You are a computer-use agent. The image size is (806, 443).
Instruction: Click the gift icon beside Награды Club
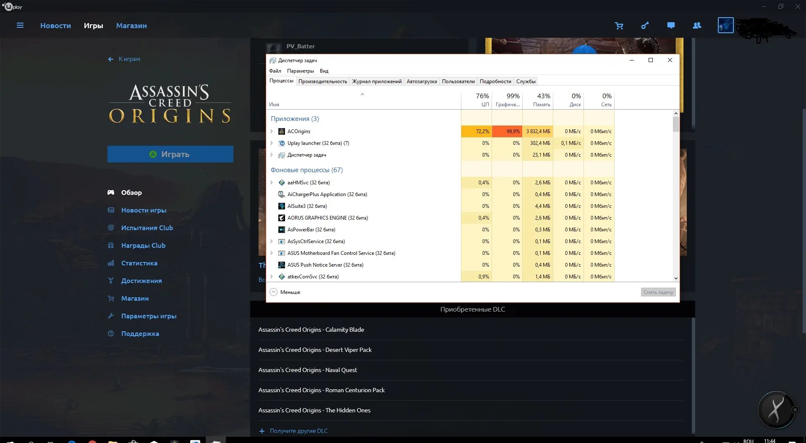coord(111,245)
